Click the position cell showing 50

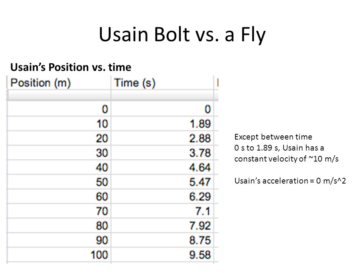59,182
